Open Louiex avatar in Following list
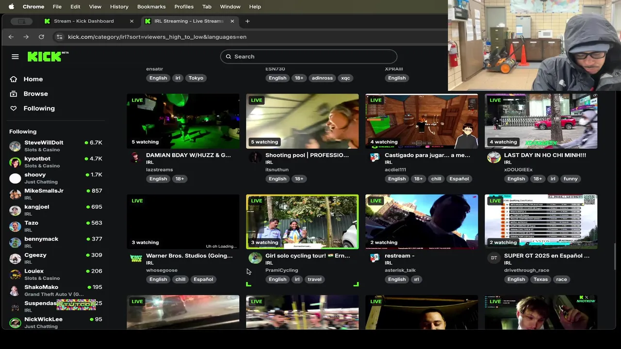This screenshot has height=349, width=621. (16, 274)
